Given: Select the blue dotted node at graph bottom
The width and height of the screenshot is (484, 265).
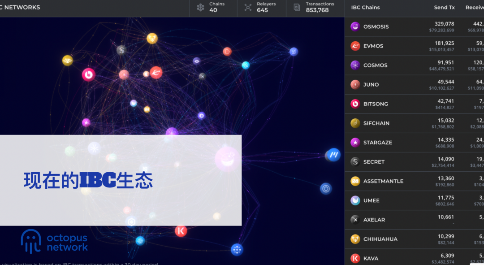Looking at the screenshot, I should point(237,250).
